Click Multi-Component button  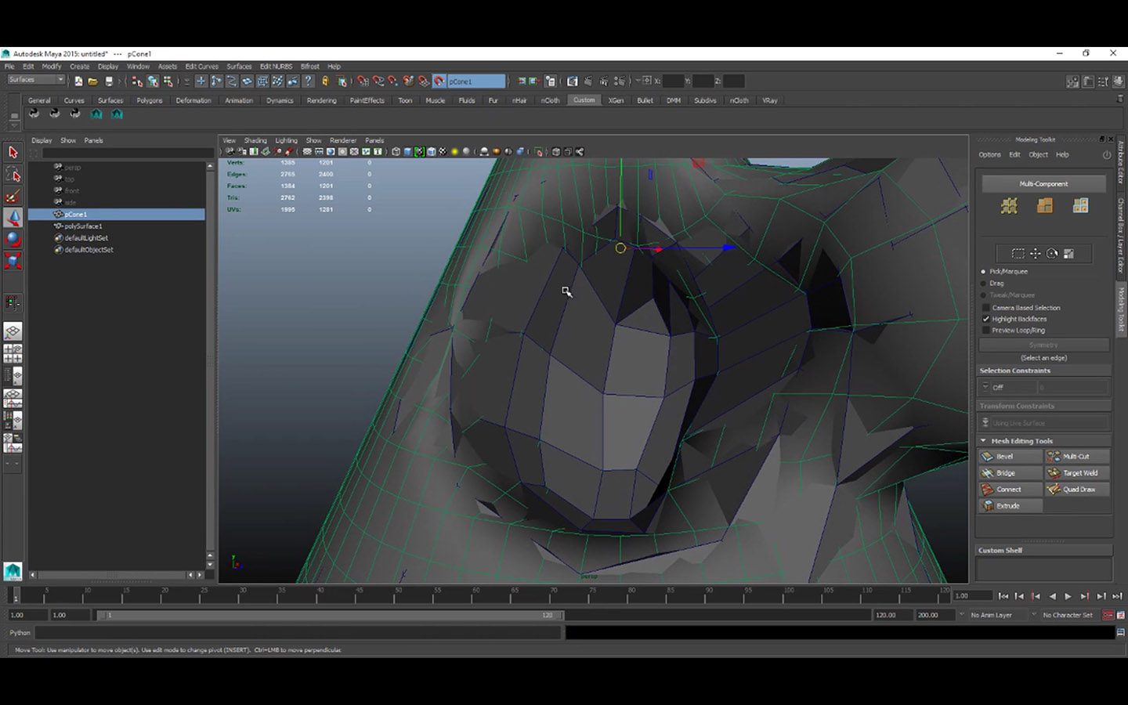[1043, 183]
